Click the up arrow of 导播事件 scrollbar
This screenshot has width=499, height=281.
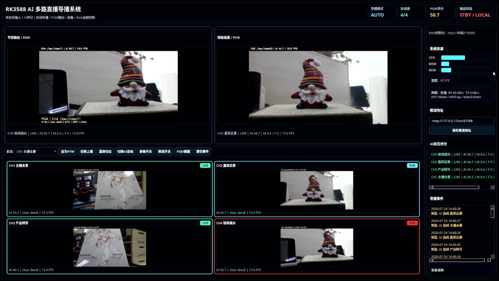[493, 207]
